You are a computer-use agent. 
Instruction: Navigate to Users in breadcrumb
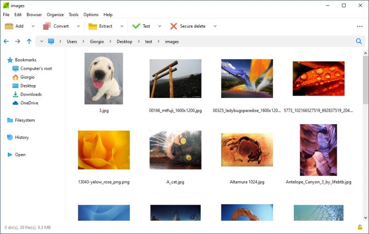click(x=72, y=41)
